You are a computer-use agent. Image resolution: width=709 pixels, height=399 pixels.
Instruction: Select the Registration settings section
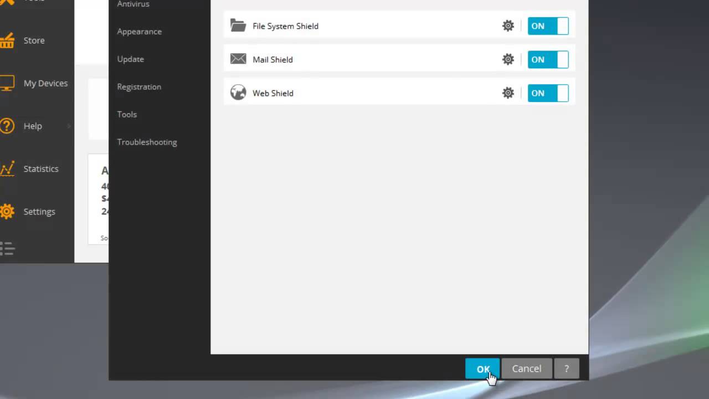pyautogui.click(x=139, y=87)
